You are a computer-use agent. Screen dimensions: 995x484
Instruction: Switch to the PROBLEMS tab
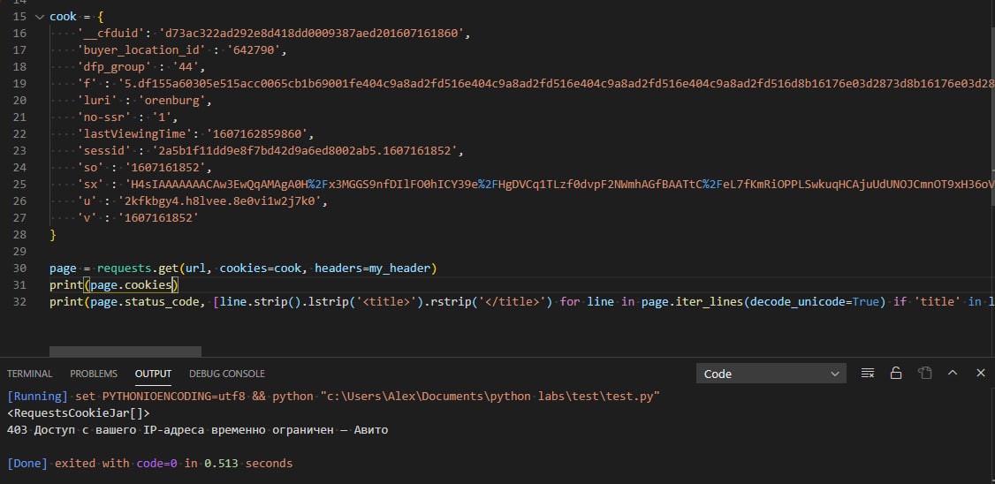pyautogui.click(x=94, y=374)
